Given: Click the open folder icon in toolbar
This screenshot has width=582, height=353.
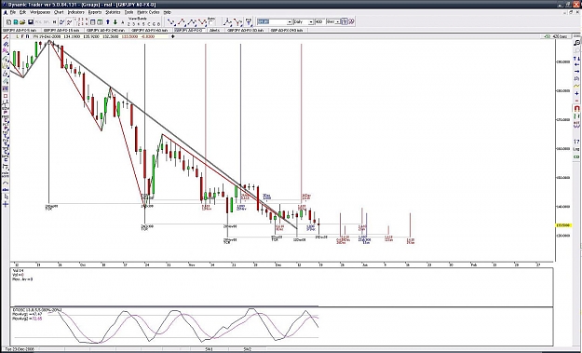Looking at the screenshot, I should click(22, 22).
